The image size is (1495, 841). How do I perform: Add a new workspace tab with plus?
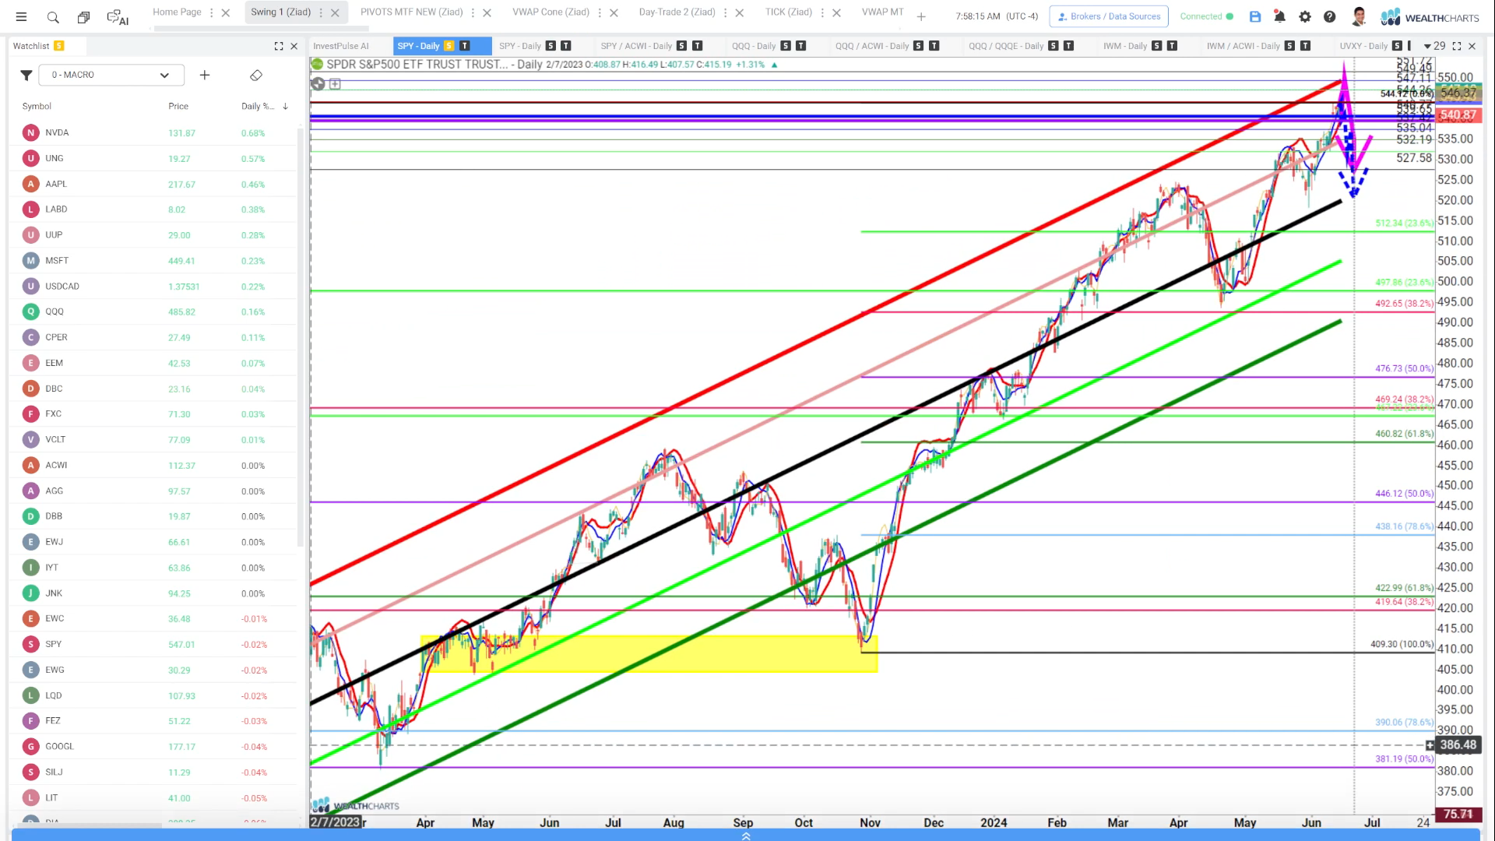pyautogui.click(x=921, y=16)
